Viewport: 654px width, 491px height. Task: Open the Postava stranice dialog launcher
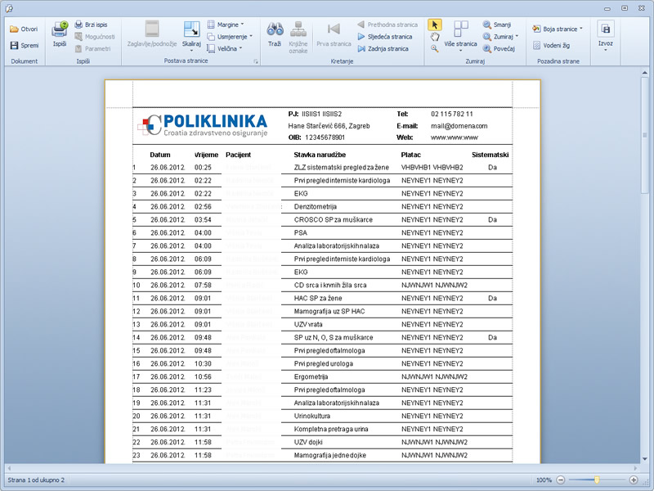coord(256,62)
